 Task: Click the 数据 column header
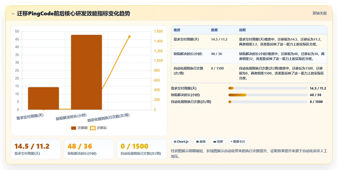(214, 30)
